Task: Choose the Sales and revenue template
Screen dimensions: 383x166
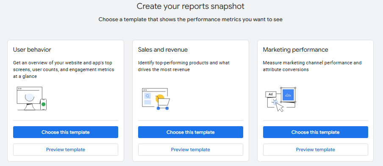Action: (191, 132)
